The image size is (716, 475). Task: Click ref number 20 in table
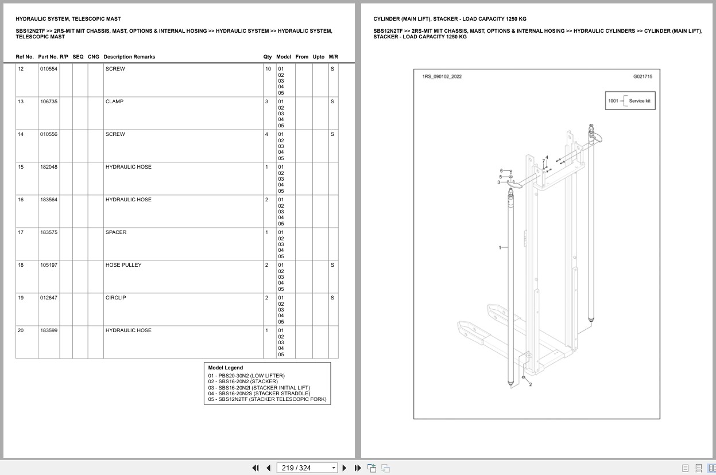tap(21, 330)
